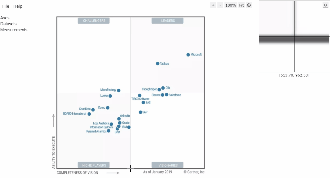Click the ThoughtSpot data point
330x178 pixels.
click(159, 90)
